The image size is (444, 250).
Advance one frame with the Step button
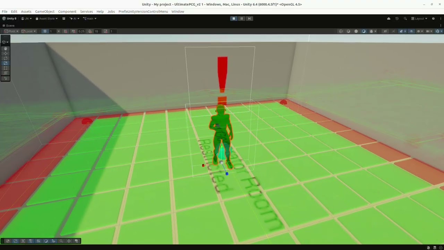pyautogui.click(x=249, y=18)
